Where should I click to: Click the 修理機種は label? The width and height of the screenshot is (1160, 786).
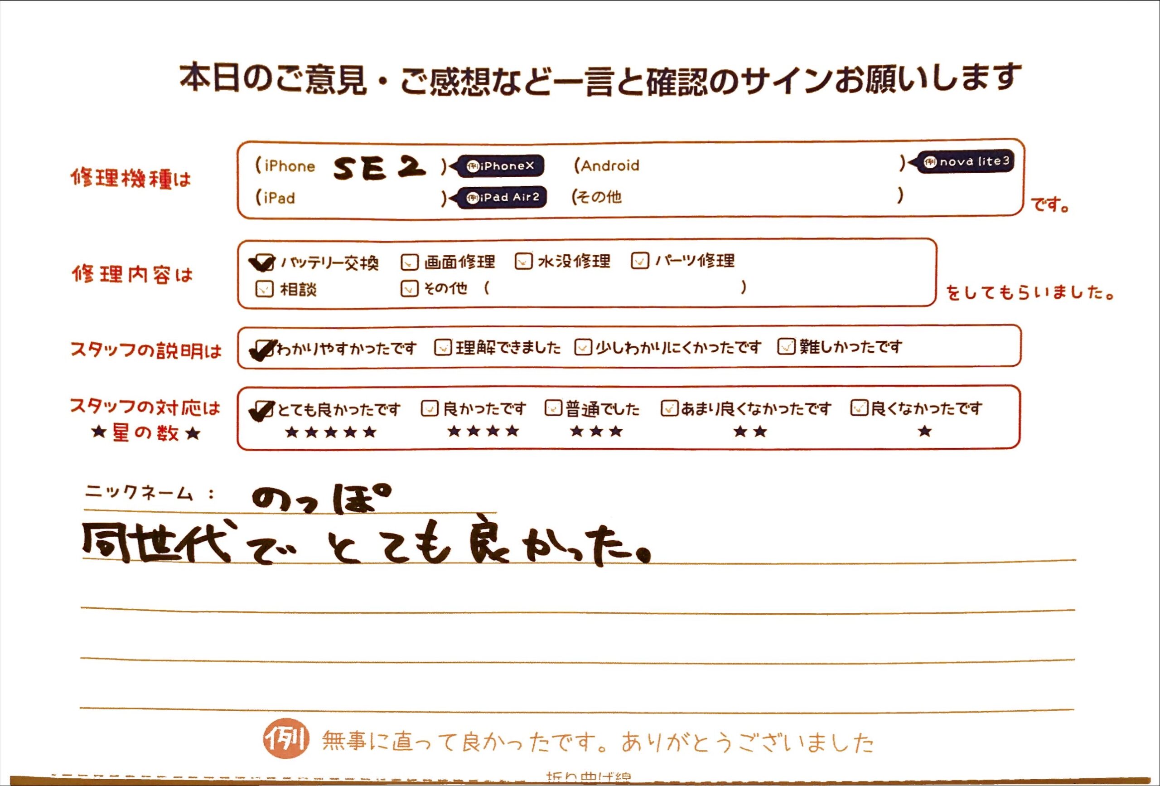click(131, 178)
